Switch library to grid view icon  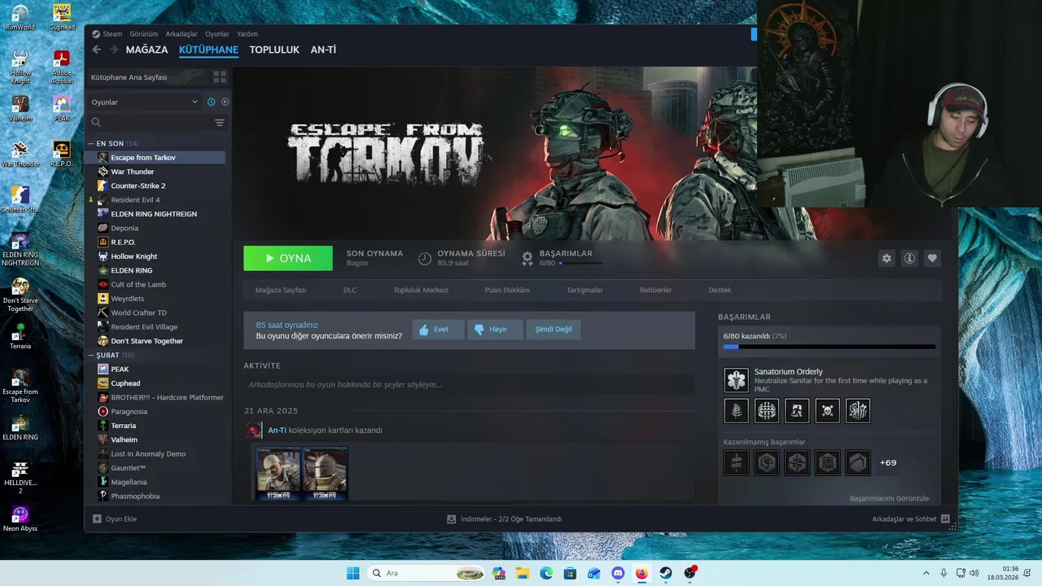click(220, 77)
